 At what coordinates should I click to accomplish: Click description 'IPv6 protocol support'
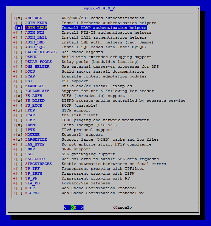(x=87, y=130)
